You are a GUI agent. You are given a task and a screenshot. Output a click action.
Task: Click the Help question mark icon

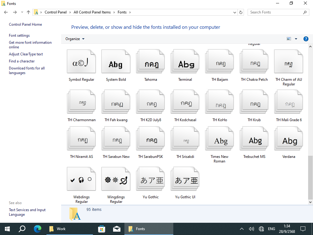tap(306, 39)
